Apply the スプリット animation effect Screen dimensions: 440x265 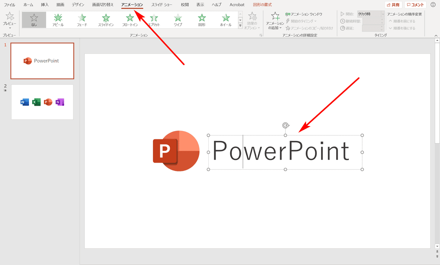click(154, 20)
